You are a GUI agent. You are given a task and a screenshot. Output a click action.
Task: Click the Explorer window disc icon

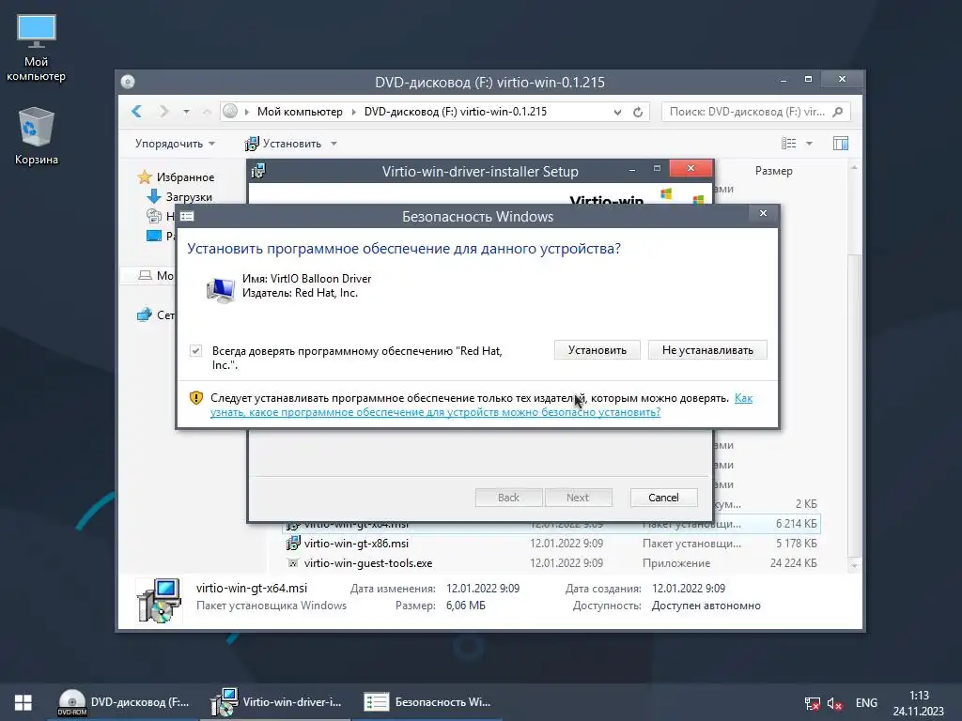click(128, 83)
